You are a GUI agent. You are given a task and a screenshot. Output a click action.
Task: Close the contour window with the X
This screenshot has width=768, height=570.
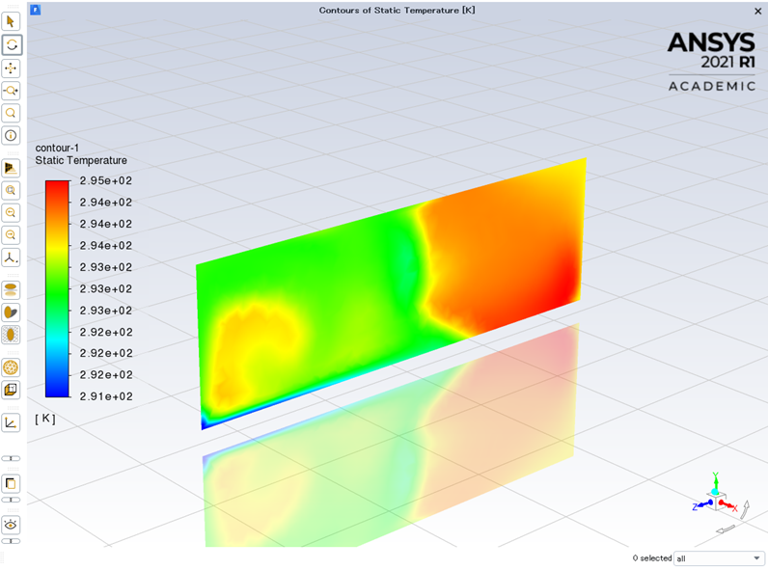(757, 12)
